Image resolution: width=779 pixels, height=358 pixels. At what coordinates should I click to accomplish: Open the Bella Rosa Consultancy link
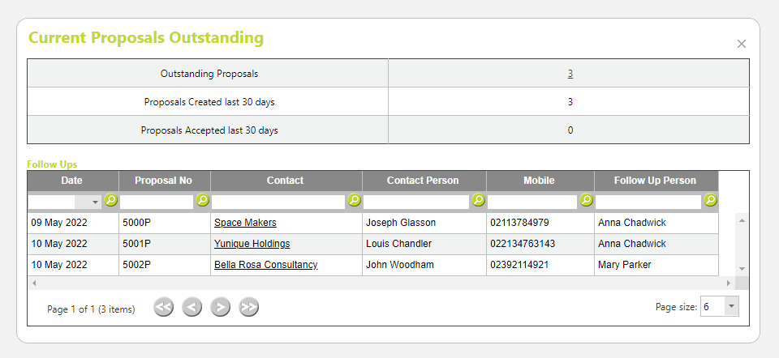tap(266, 265)
